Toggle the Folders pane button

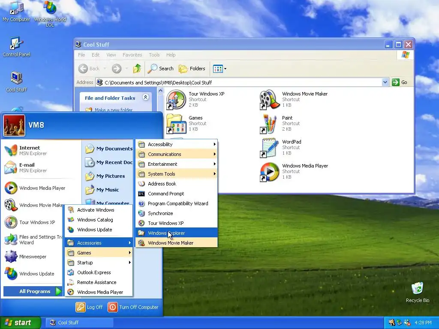coord(192,69)
